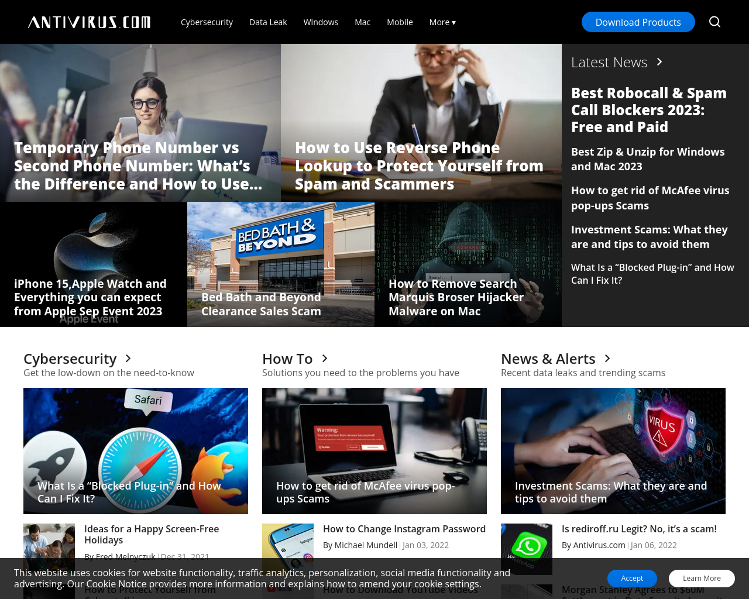Viewport: 749px width, 599px height.
Task: Select the Mac nav item
Action: point(362,22)
